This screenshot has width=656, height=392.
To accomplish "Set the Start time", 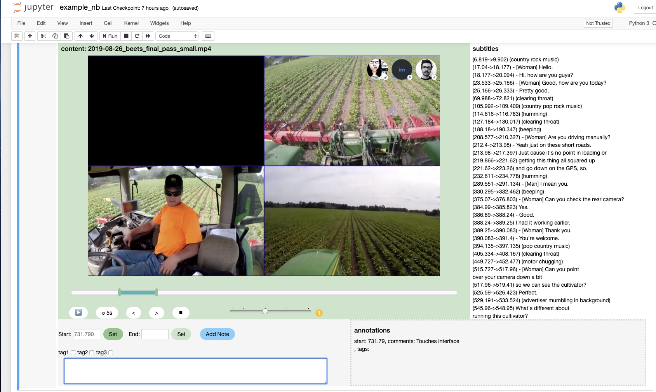I will click(x=113, y=334).
